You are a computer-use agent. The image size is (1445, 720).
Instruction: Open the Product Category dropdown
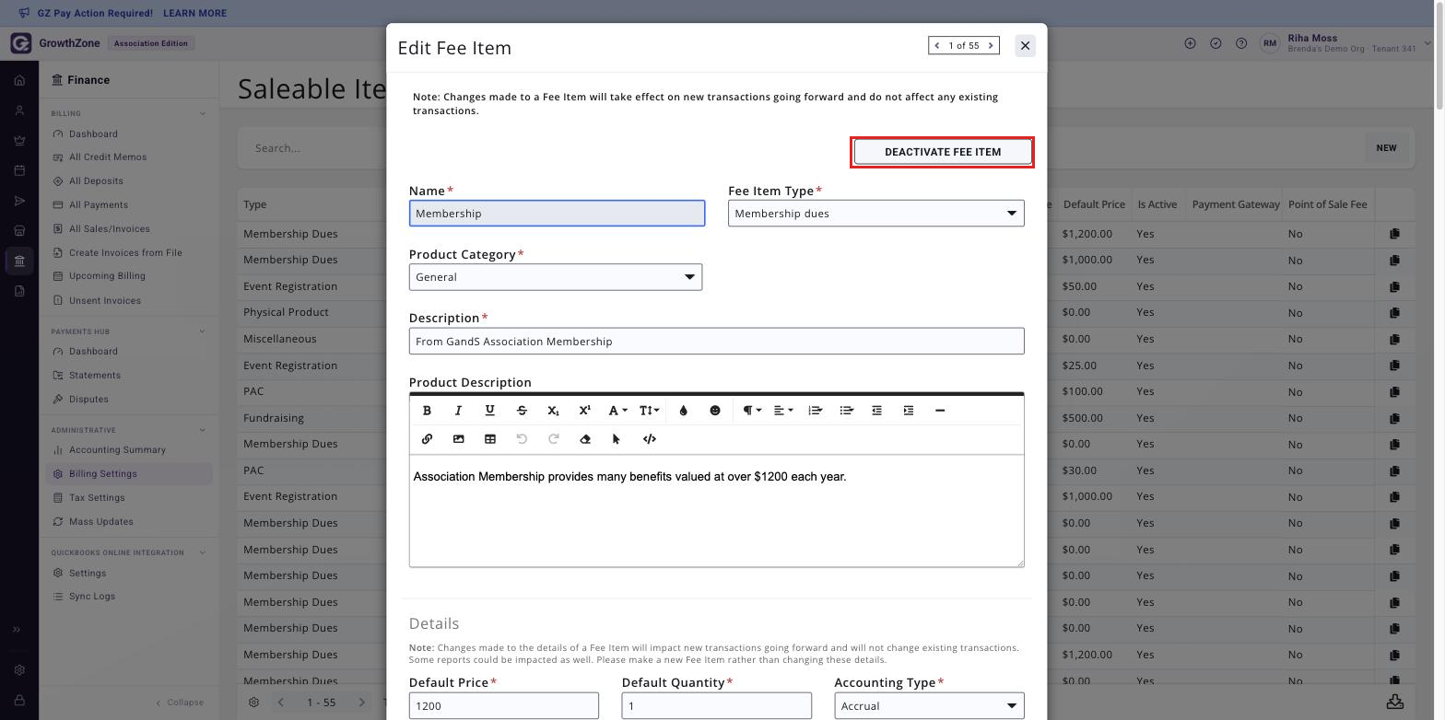[556, 277]
